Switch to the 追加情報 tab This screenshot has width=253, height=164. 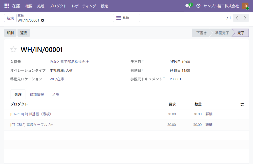(x=37, y=95)
